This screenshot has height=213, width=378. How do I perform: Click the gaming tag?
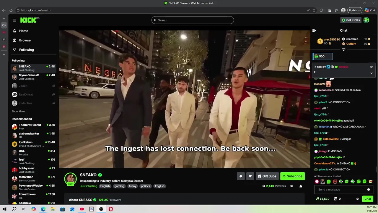tap(119, 186)
